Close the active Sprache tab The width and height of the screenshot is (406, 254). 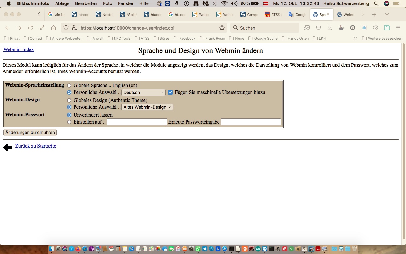click(328, 15)
